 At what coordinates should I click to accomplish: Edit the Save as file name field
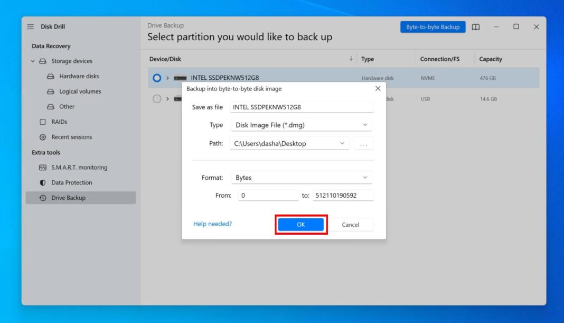coord(301,106)
